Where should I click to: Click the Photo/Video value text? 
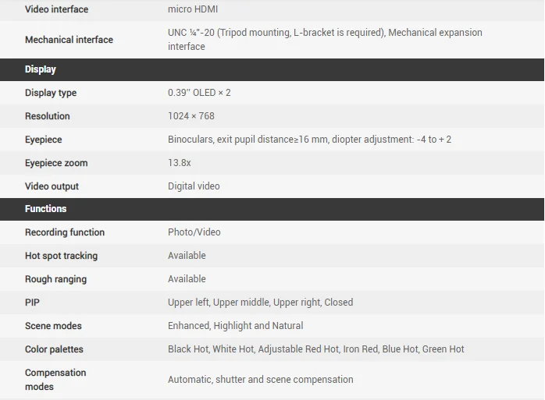[x=194, y=232]
